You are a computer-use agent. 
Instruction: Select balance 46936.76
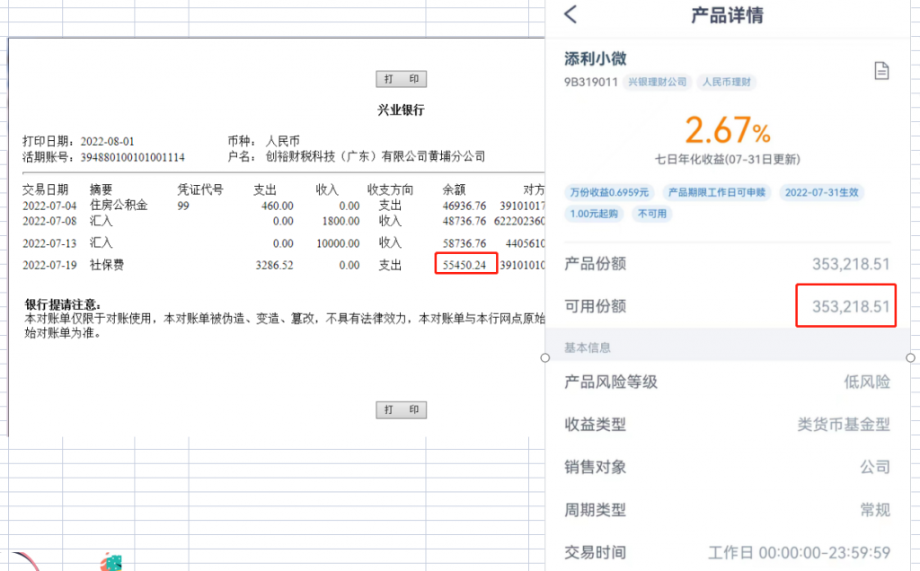464,206
